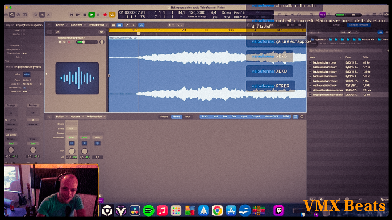Click the Rechercher des fichiers search field

click(x=346, y=50)
